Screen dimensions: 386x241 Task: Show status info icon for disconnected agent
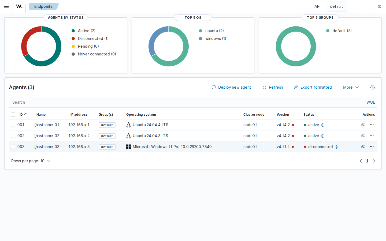[336, 147]
